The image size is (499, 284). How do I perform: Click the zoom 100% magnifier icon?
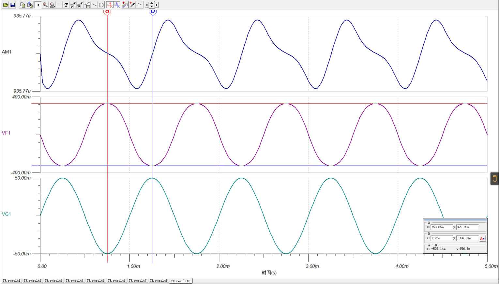(52, 5)
